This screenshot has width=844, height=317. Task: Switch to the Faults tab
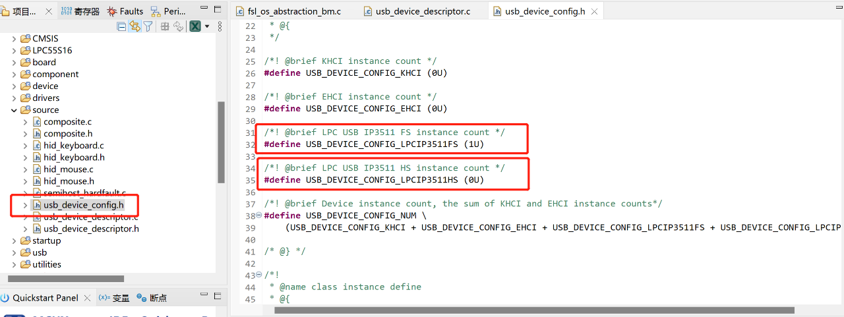[x=125, y=11]
